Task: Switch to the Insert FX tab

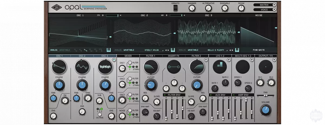Action: (x=174, y=56)
